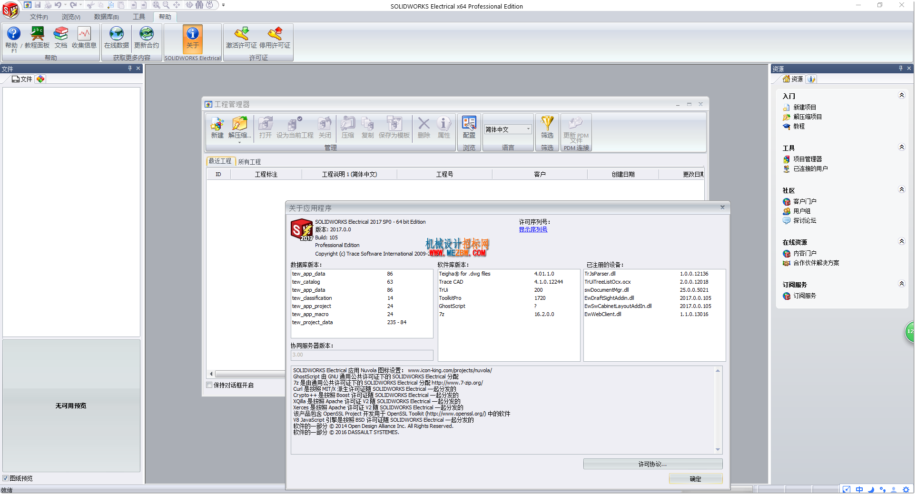Open the 工具 ribbon tab
This screenshot has height=495, width=916.
139,17
